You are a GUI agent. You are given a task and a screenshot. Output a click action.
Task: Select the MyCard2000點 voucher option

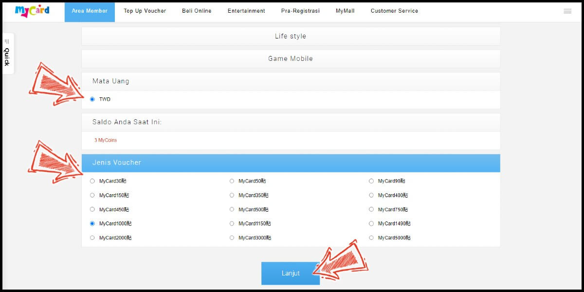pyautogui.click(x=92, y=238)
